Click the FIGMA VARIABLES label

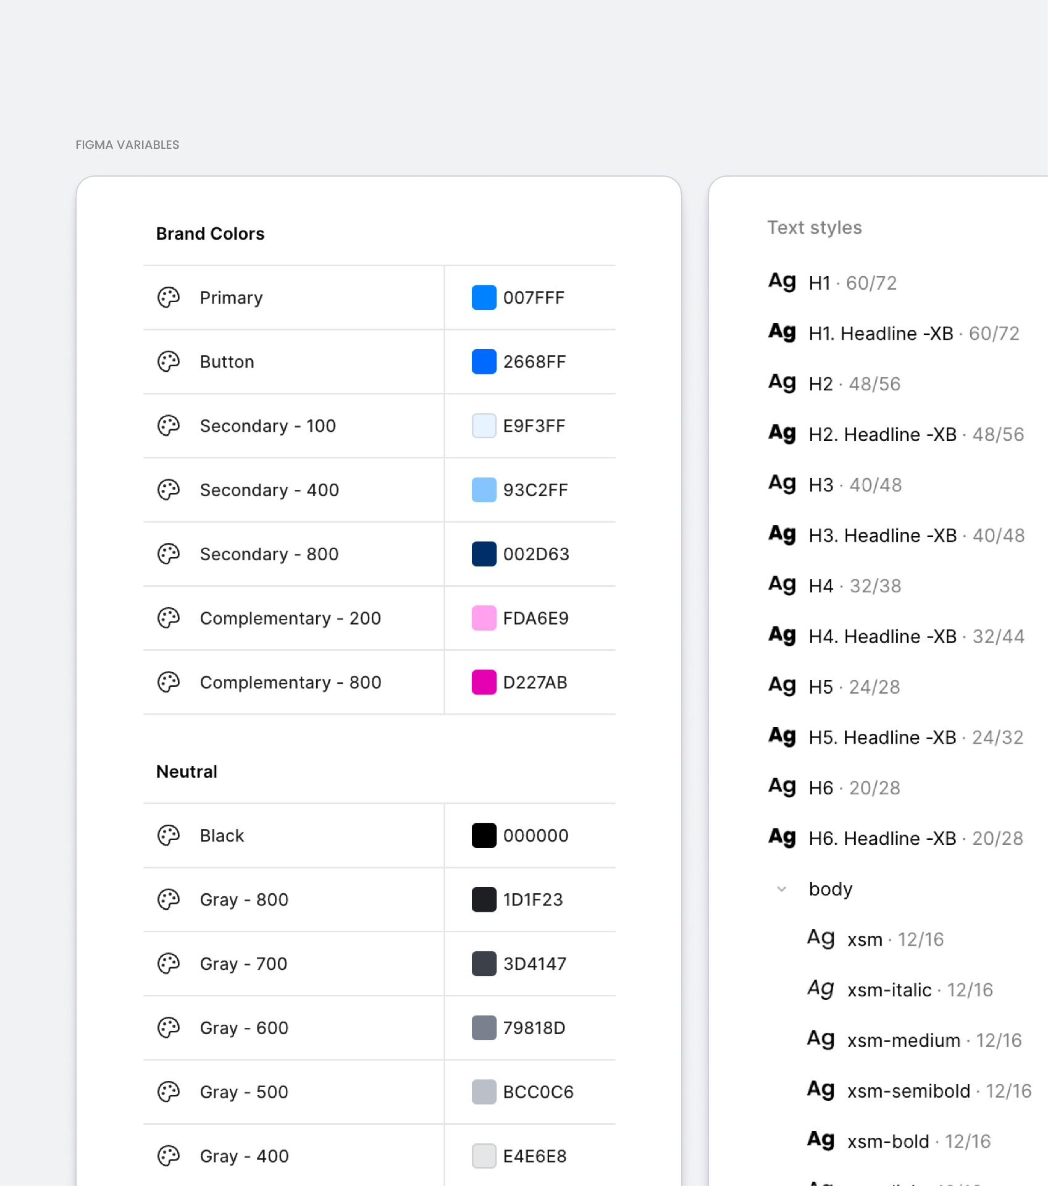point(127,145)
